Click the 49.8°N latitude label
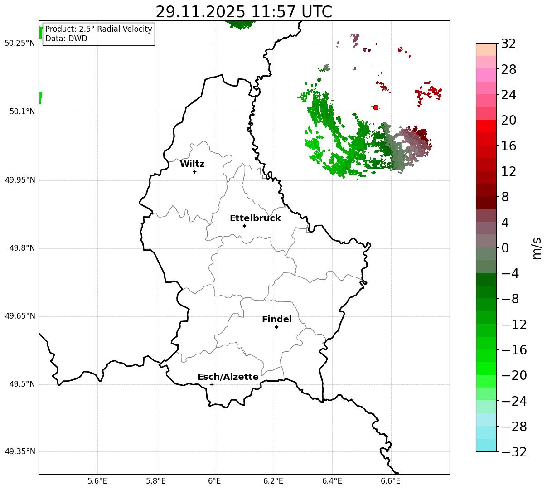Viewport: 547px width, 490px height. (x=22, y=248)
